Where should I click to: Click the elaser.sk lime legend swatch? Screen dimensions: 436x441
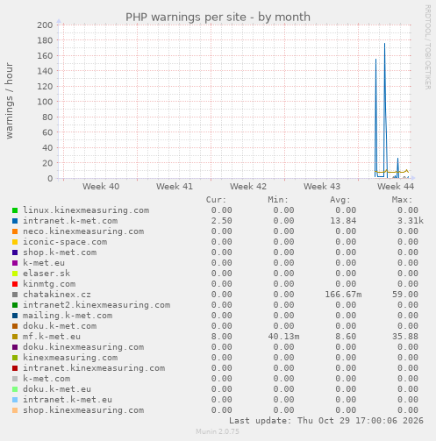point(15,274)
